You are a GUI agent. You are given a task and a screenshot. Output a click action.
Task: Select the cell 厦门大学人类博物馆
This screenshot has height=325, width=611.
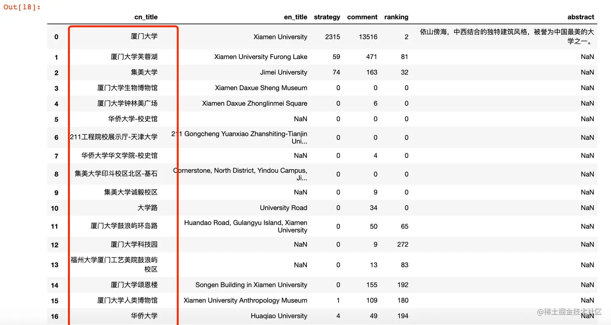point(127,300)
